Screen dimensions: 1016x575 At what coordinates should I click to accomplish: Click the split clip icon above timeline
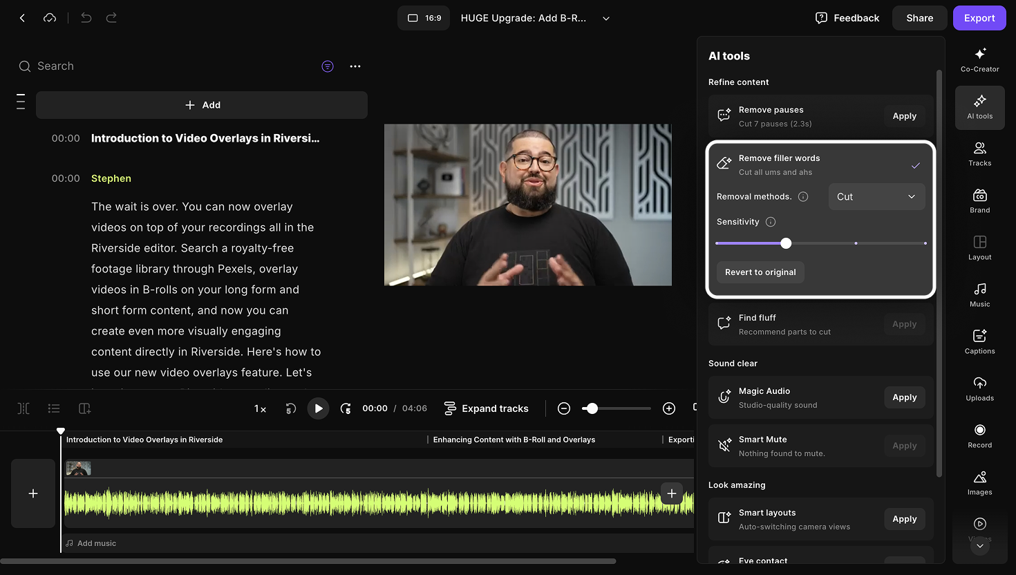pyautogui.click(x=23, y=408)
